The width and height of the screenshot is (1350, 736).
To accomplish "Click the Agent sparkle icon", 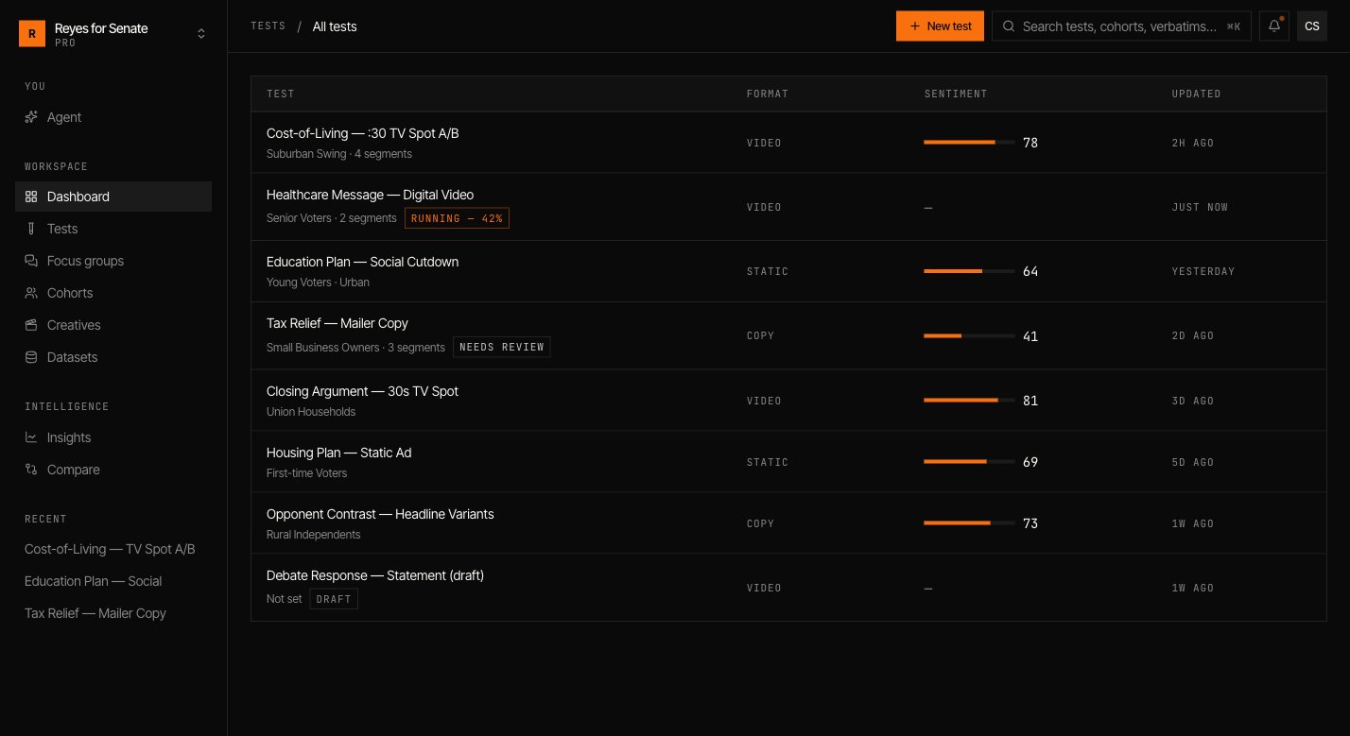I will (x=31, y=117).
